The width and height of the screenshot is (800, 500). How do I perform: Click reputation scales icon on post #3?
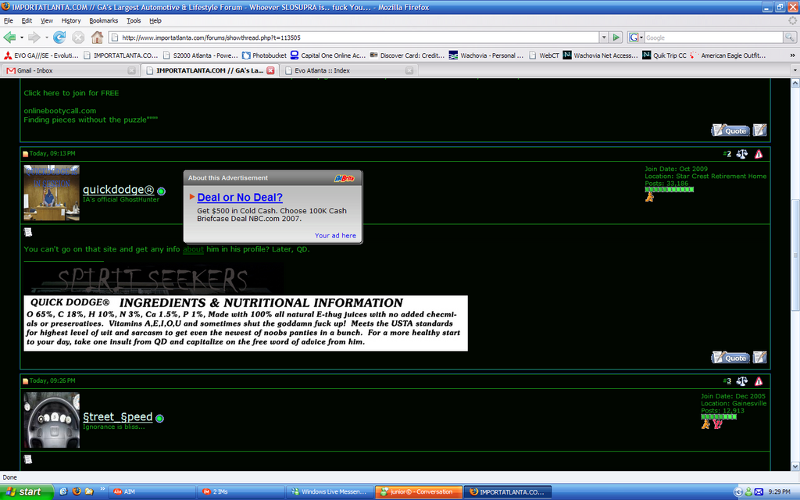(x=741, y=381)
